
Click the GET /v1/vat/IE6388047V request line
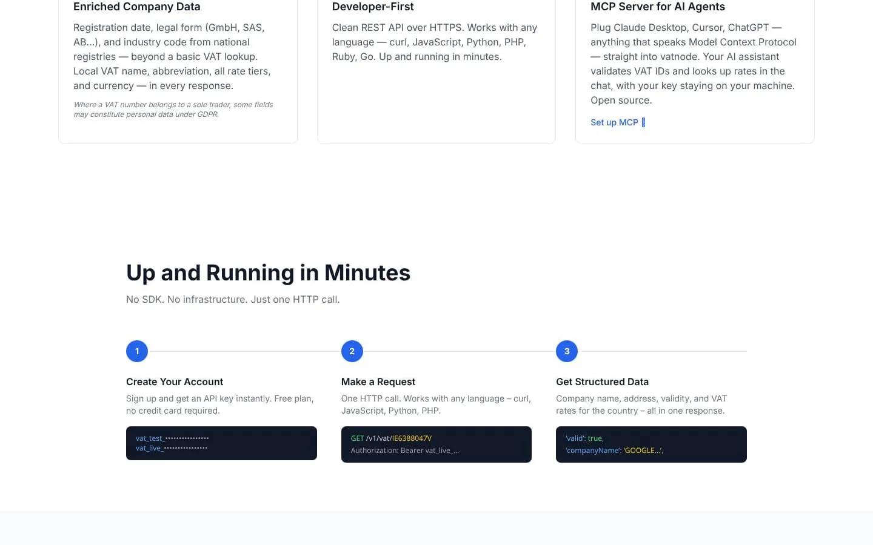pos(391,438)
